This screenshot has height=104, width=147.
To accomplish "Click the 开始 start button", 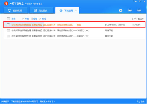I will [25, 18].
